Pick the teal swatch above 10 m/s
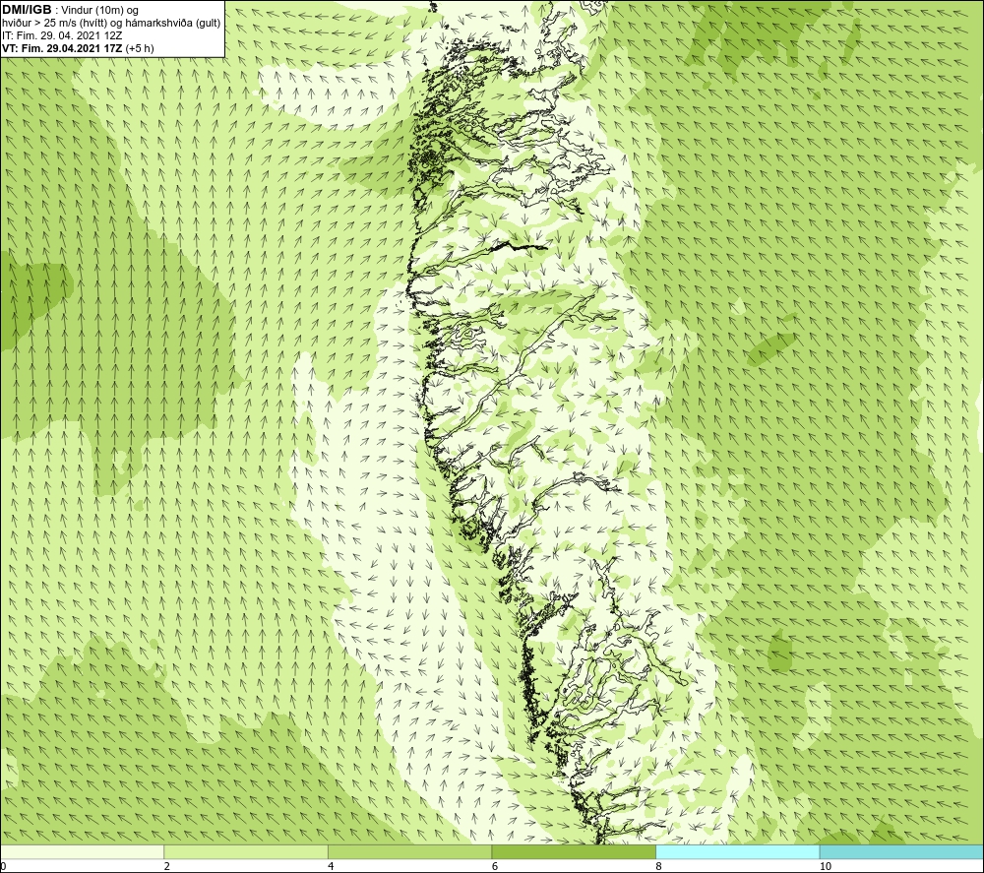The width and height of the screenshot is (984, 873). pos(901,851)
